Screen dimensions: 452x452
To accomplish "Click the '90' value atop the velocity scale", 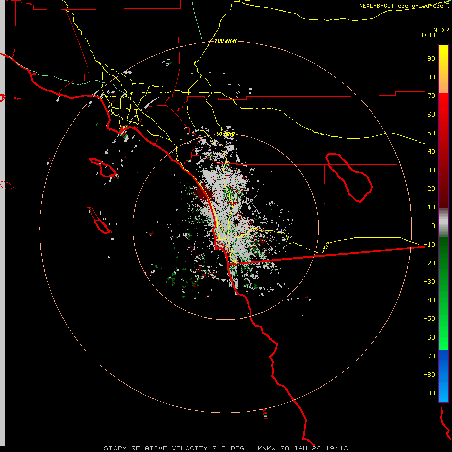I will click(431, 59).
